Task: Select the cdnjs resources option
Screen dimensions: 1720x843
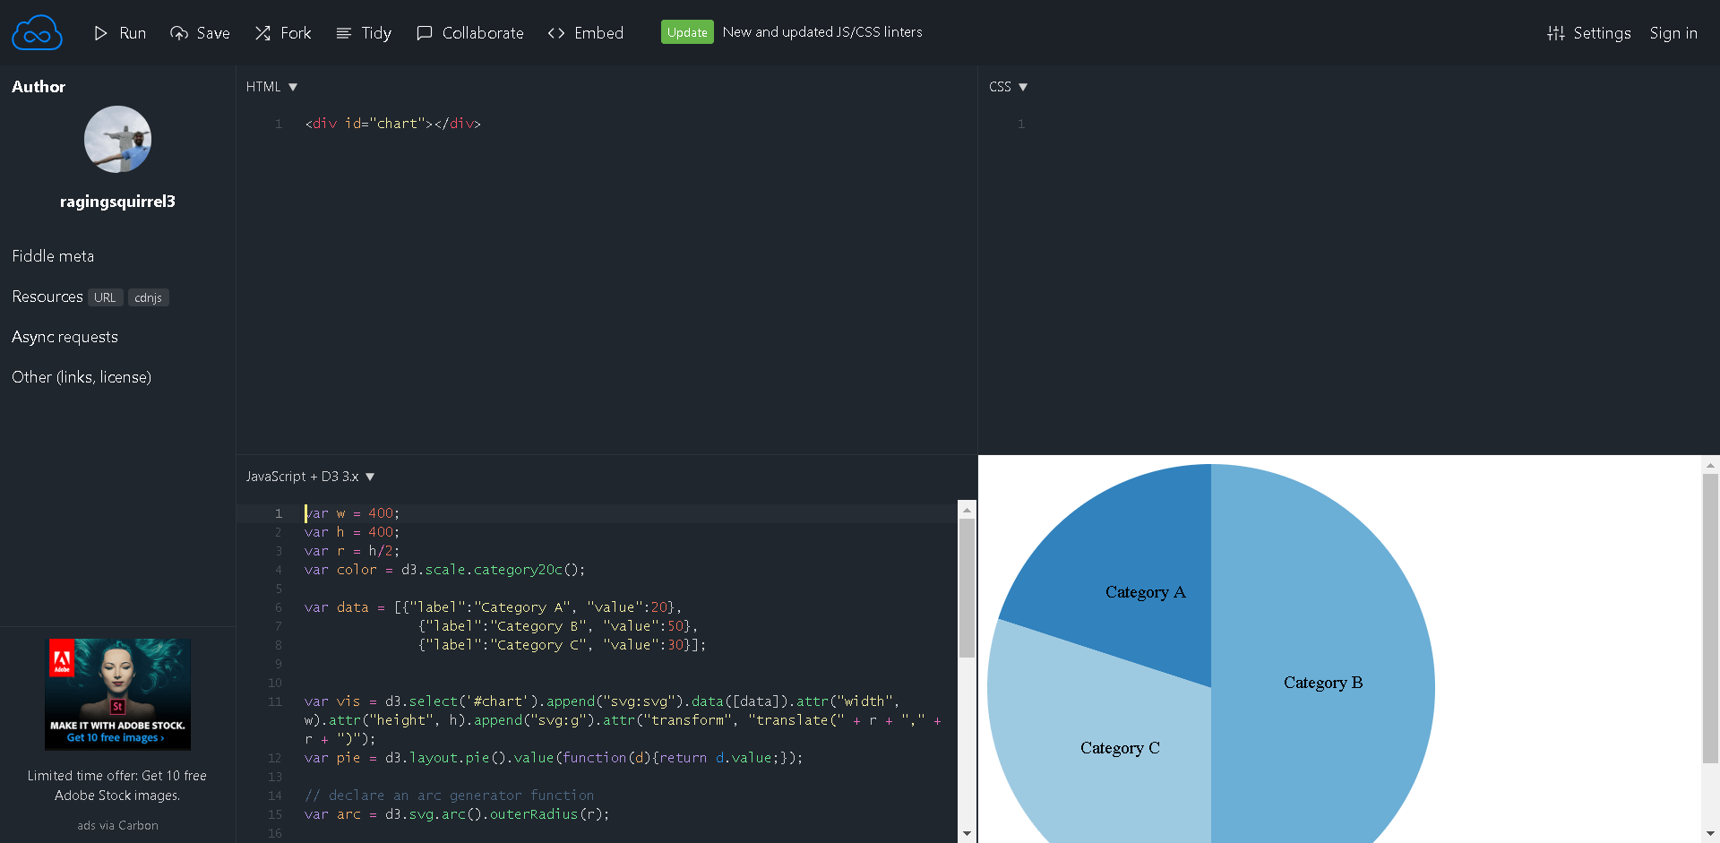Action: [148, 297]
